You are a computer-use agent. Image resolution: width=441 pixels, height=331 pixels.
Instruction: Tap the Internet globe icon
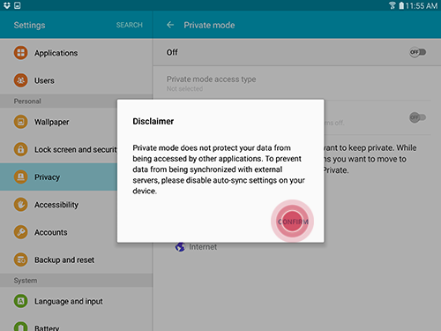tap(180, 247)
